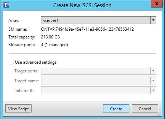Screen dimensions: 165x119
Task: Expand the Array dropdown arrow
Action: coord(153,20)
